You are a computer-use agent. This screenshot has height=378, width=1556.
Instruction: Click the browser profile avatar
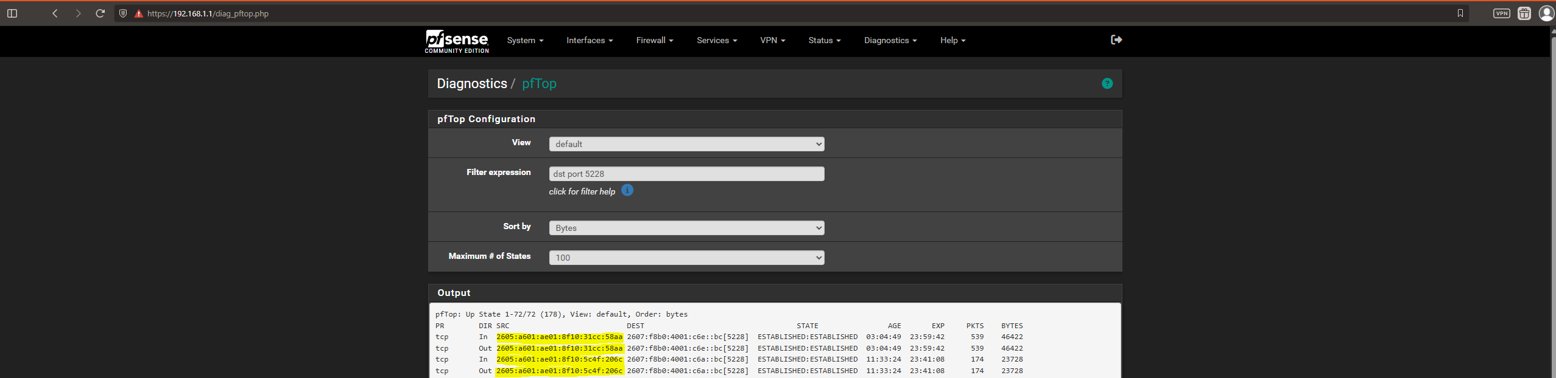[x=1546, y=13]
